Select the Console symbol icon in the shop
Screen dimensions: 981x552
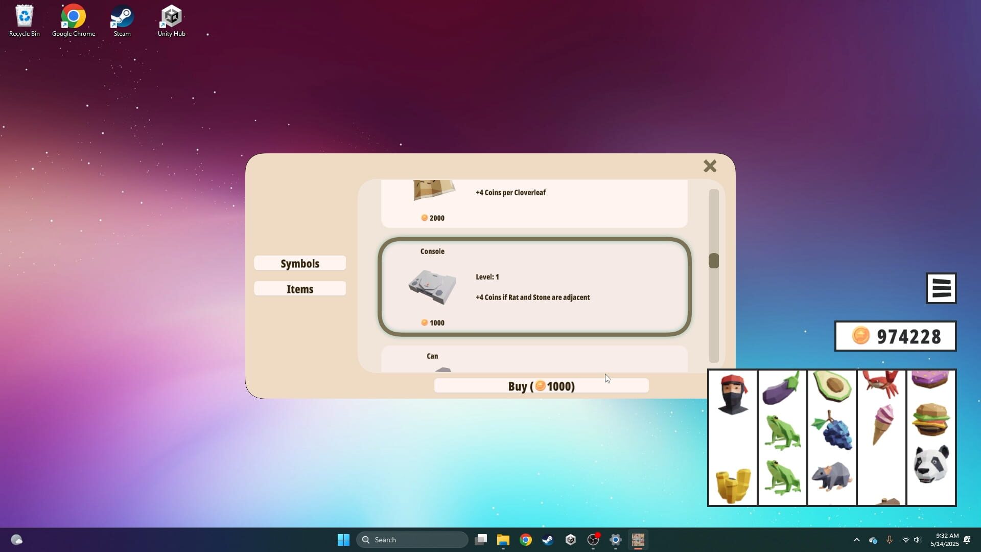coord(432,286)
